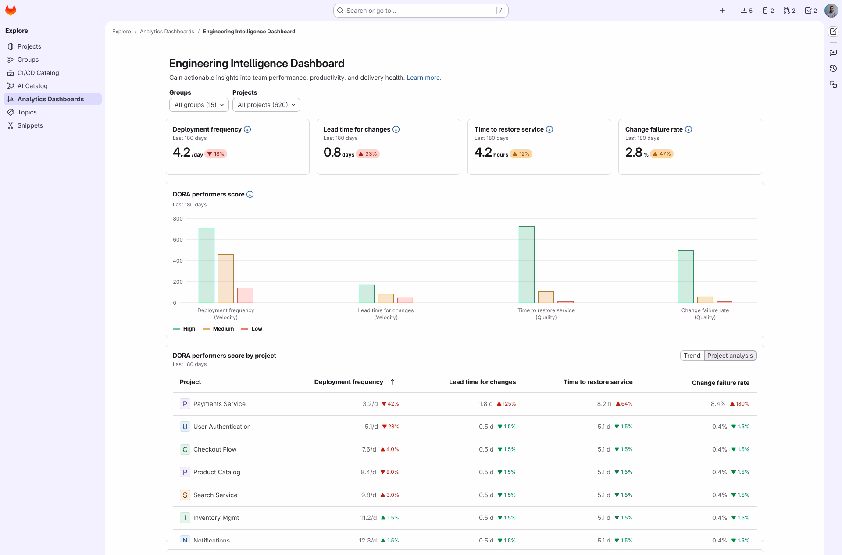Viewport: 842px width, 555px height.
Task: Open the to-do list counter icon
Action: point(811,11)
